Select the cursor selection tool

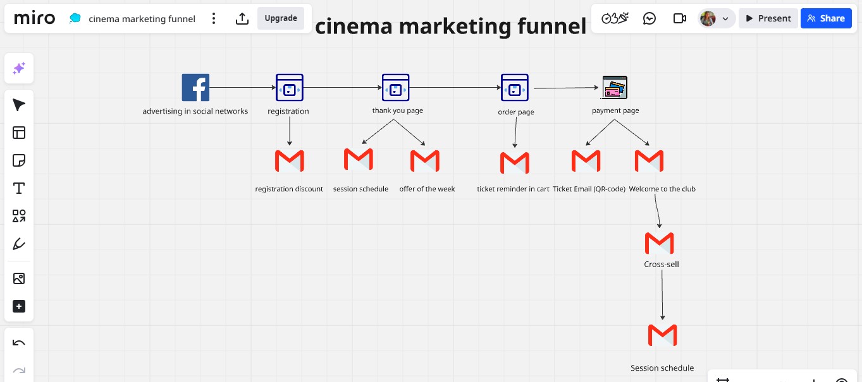[19, 105]
